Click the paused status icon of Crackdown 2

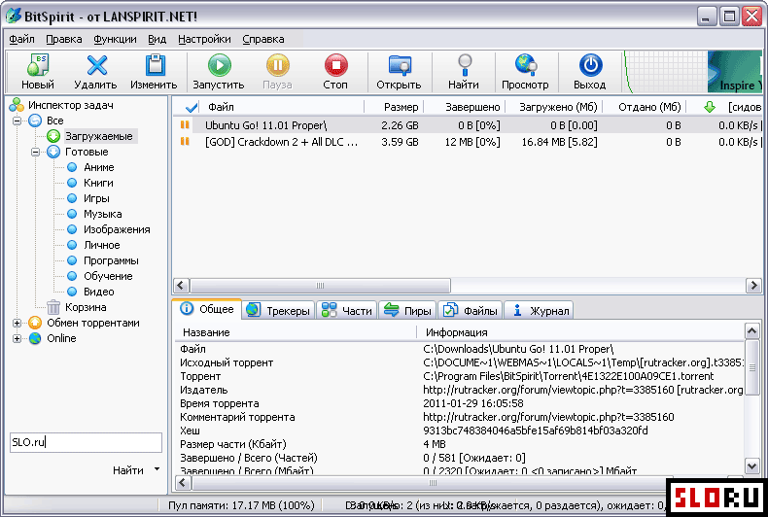[x=185, y=142]
